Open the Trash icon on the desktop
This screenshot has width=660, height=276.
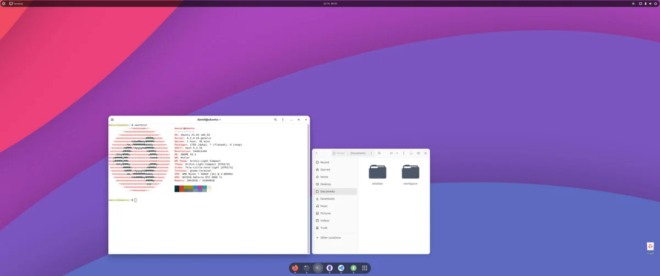coord(651,249)
